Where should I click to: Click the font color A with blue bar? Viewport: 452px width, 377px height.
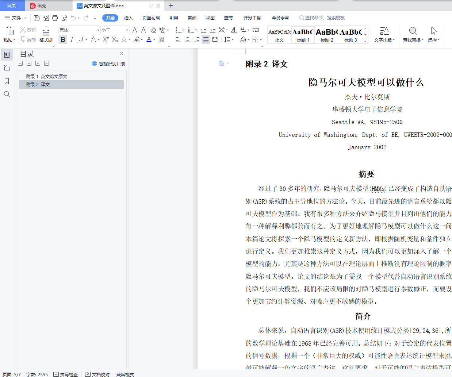(149, 39)
